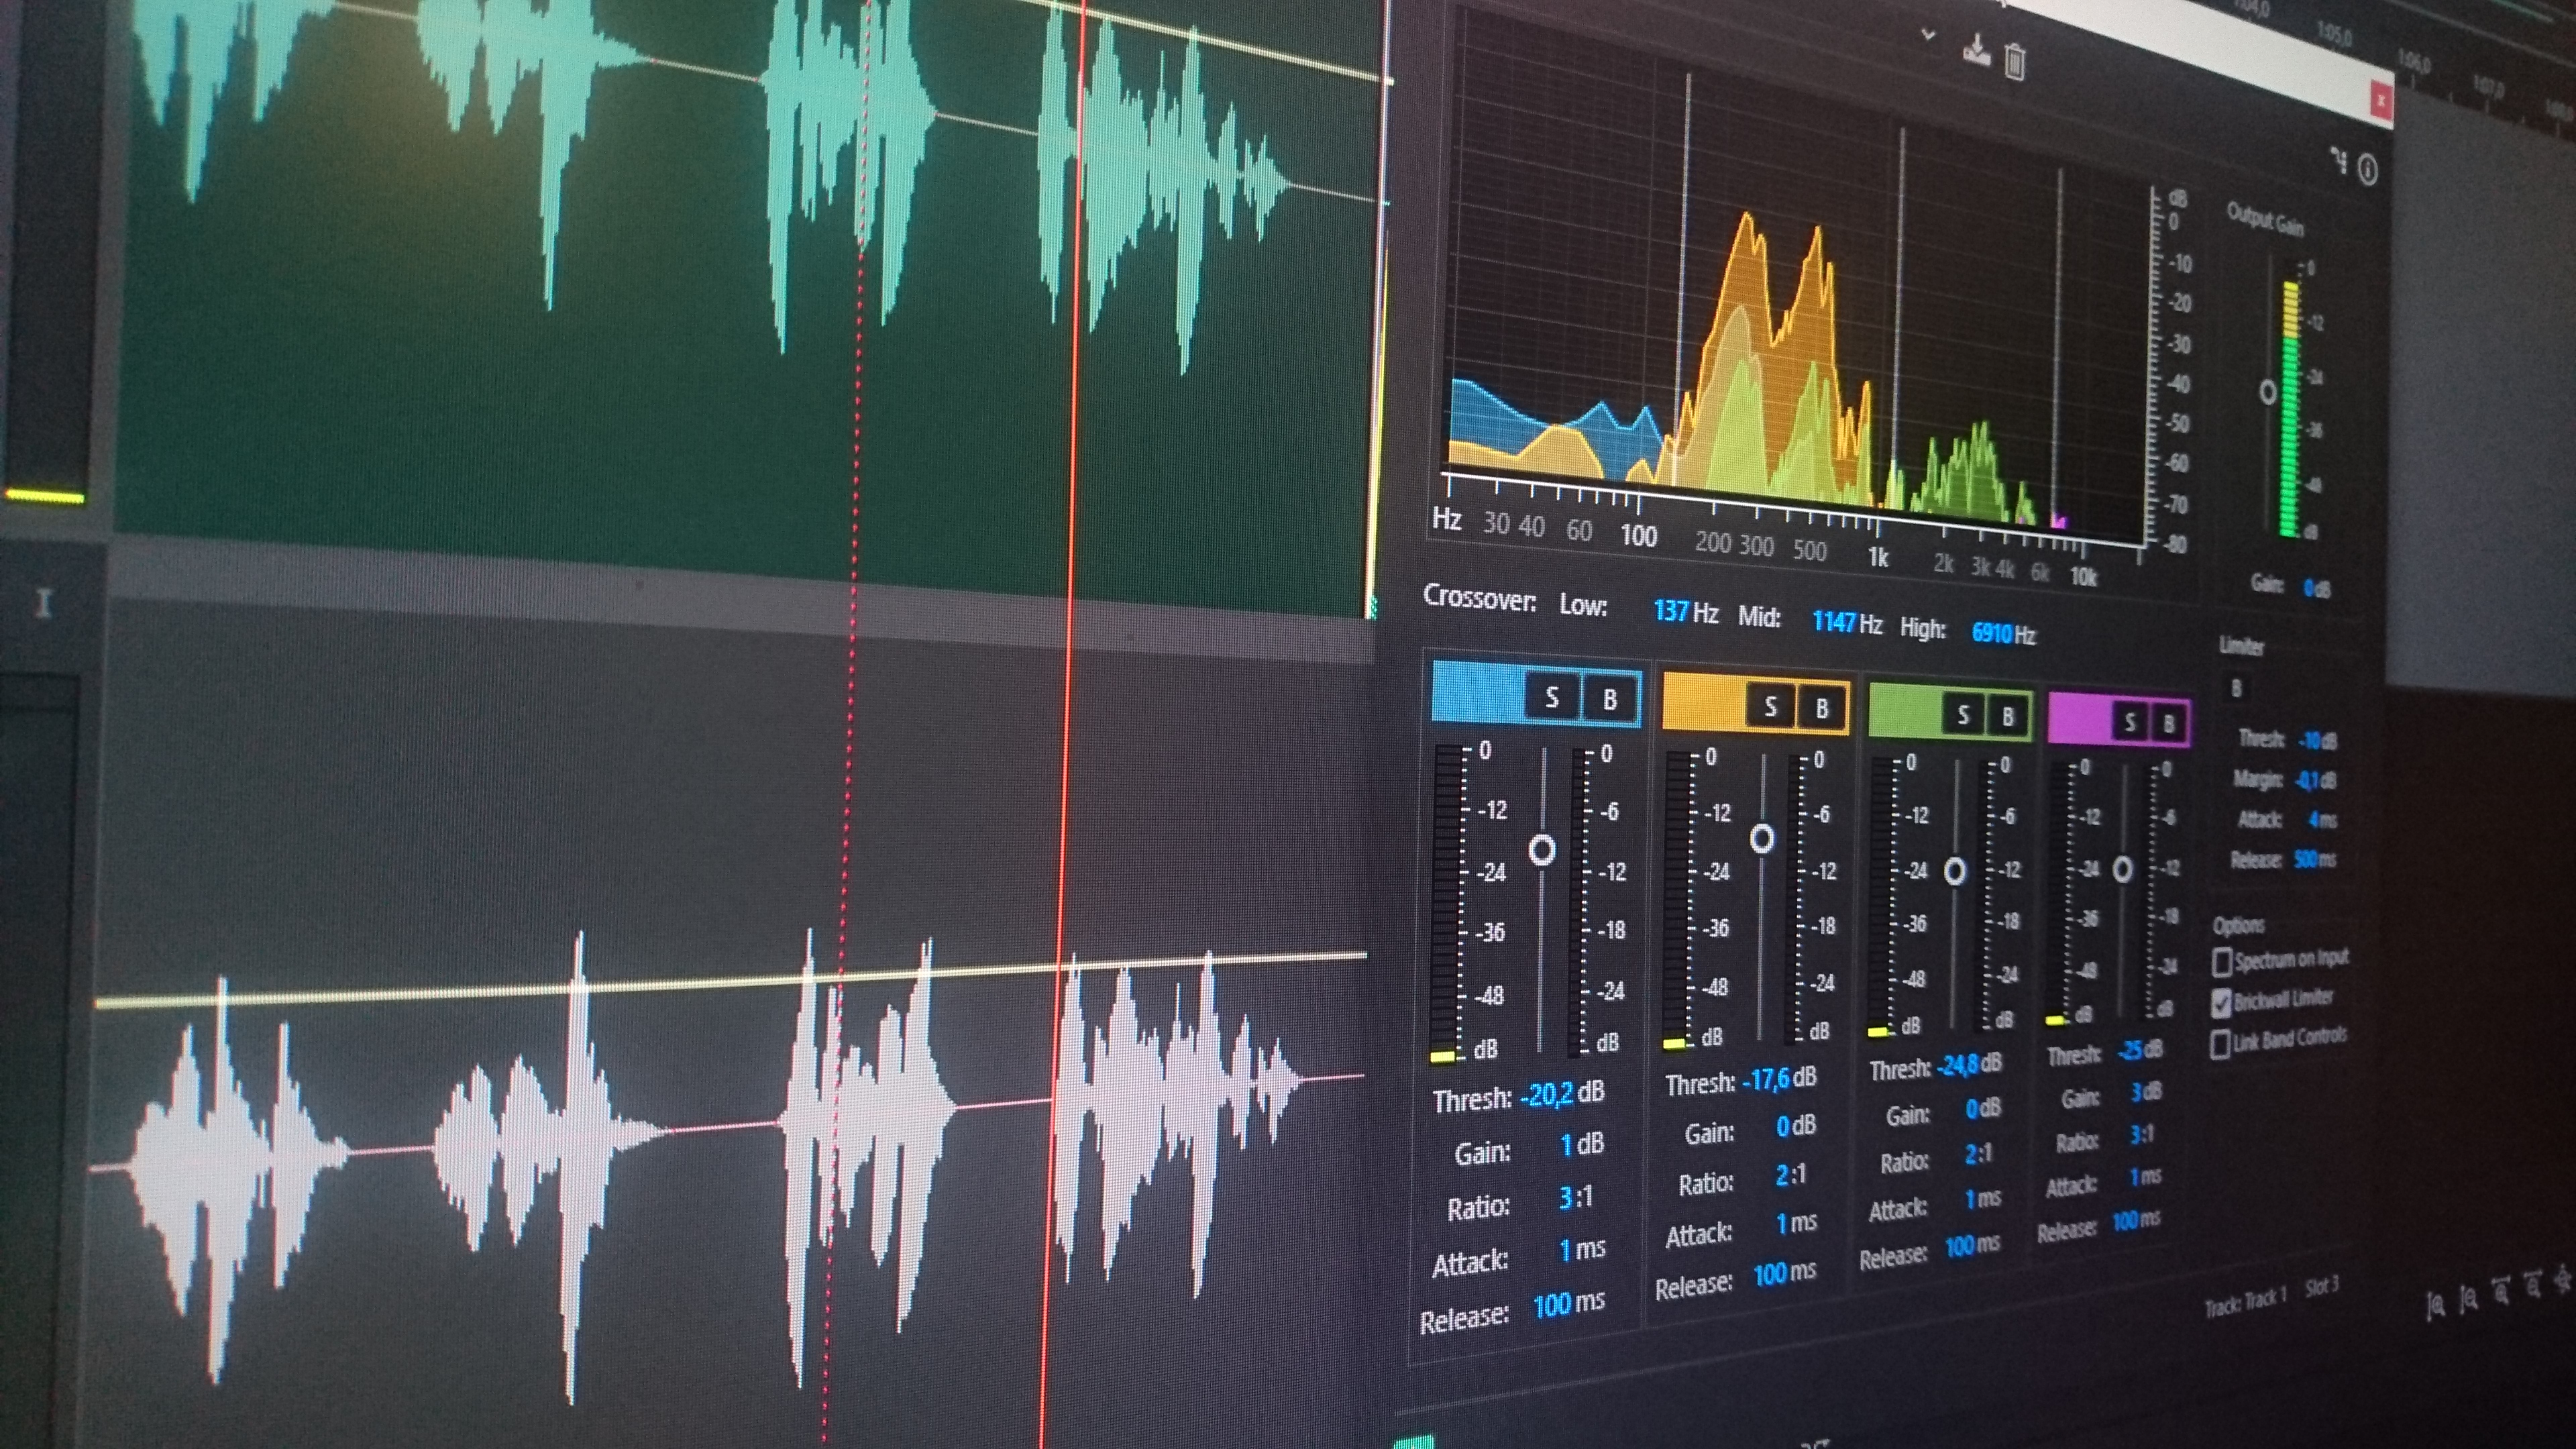Click the 'Slot 3' status text
This screenshot has width=2576, height=1449.
[2321, 1286]
